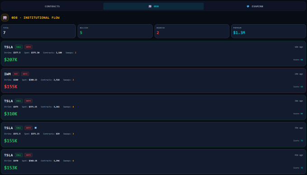Click the red 0DTE badge on the $153K card
Screen dimensions: 307x175
(x=28, y=155)
